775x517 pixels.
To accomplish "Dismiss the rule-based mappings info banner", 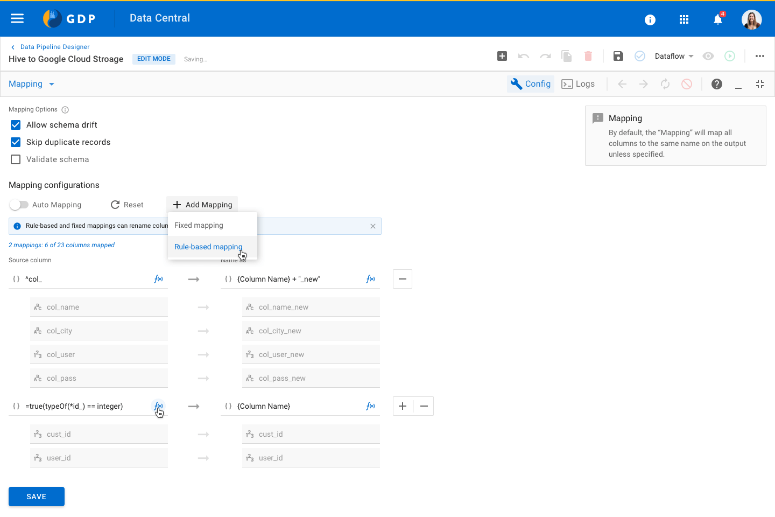I will pyautogui.click(x=373, y=226).
